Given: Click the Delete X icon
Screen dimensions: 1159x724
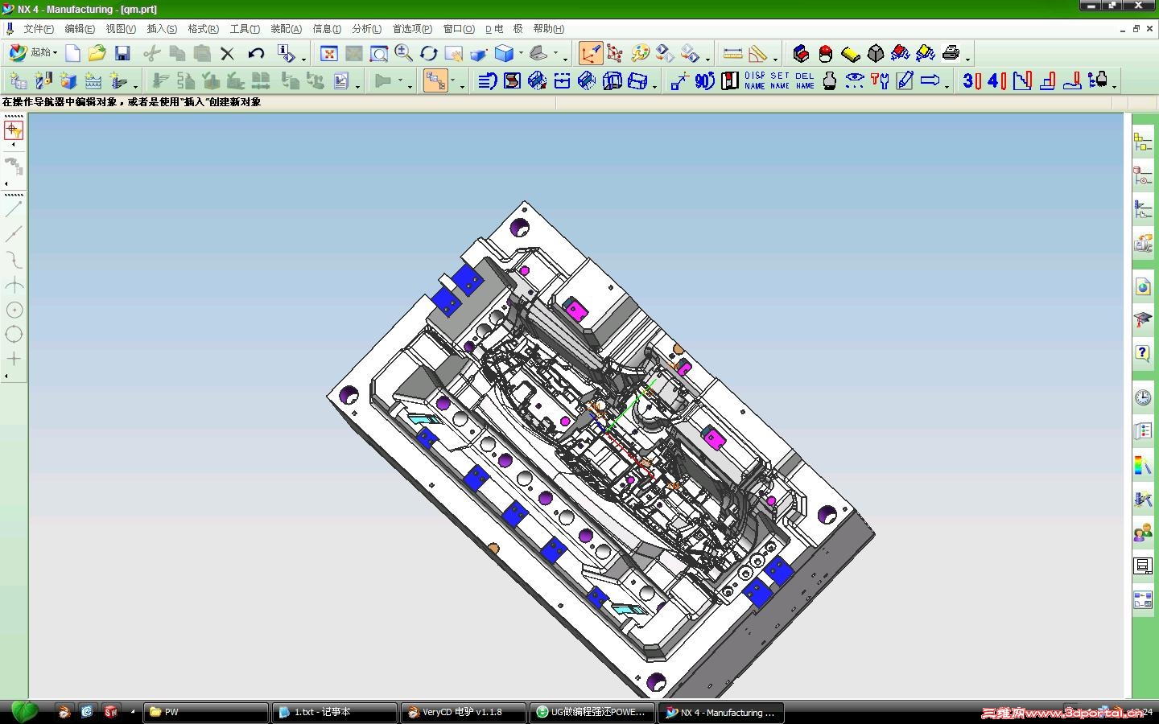Looking at the screenshot, I should click(x=228, y=54).
